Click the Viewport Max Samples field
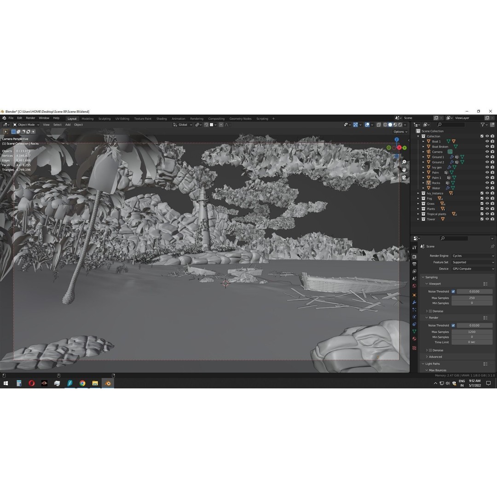 coord(472,298)
